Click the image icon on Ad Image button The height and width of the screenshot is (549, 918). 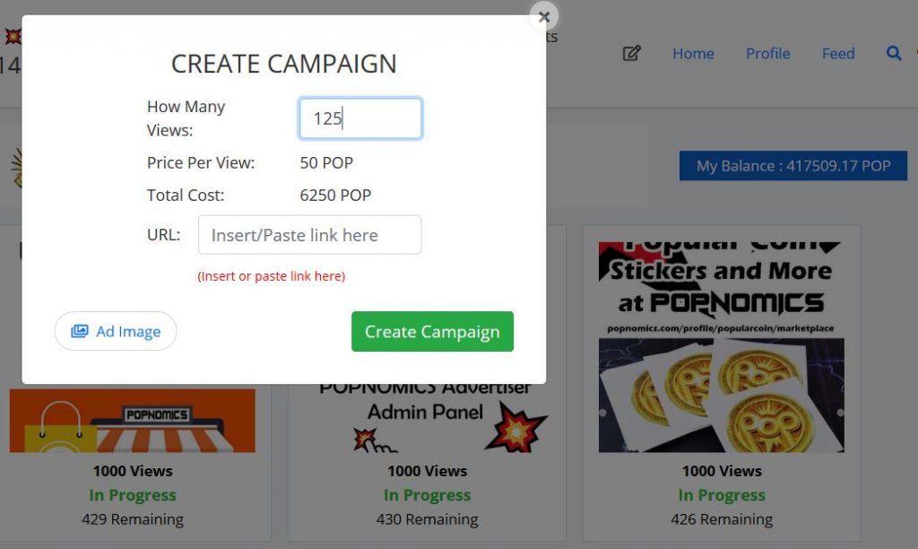(x=80, y=331)
